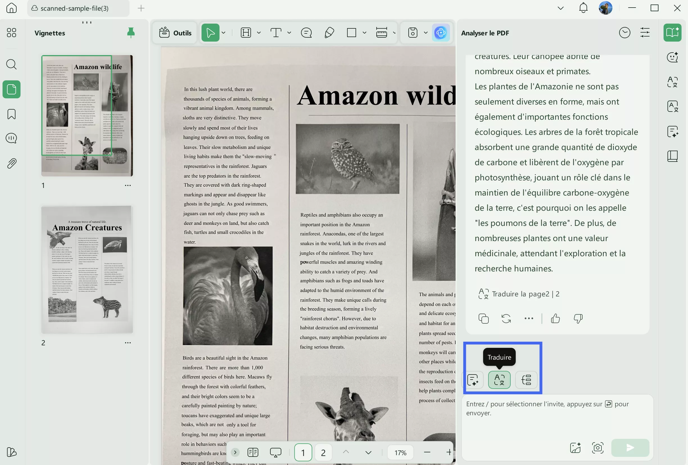Toggle the pinned Vignettes panel
The image size is (688, 465).
click(x=131, y=33)
